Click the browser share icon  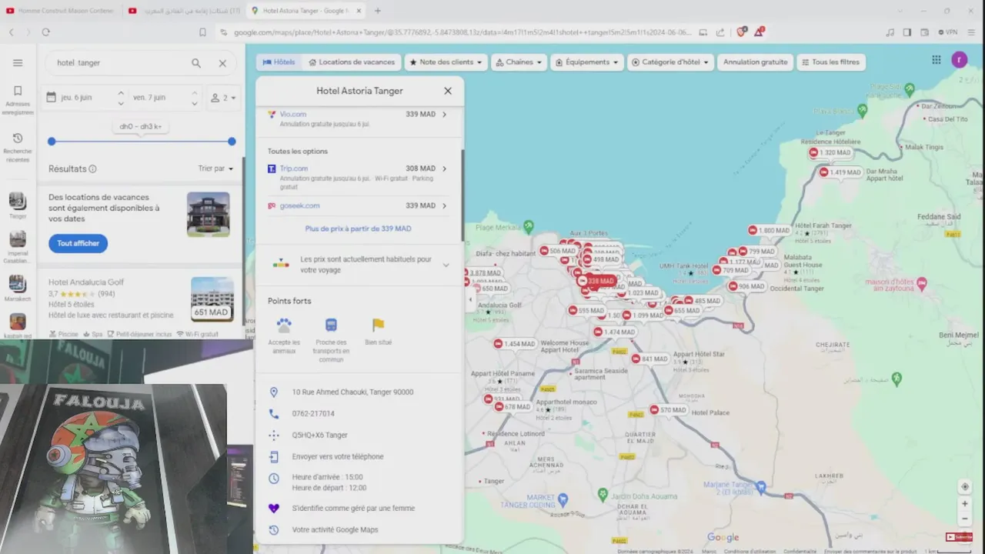pos(720,32)
